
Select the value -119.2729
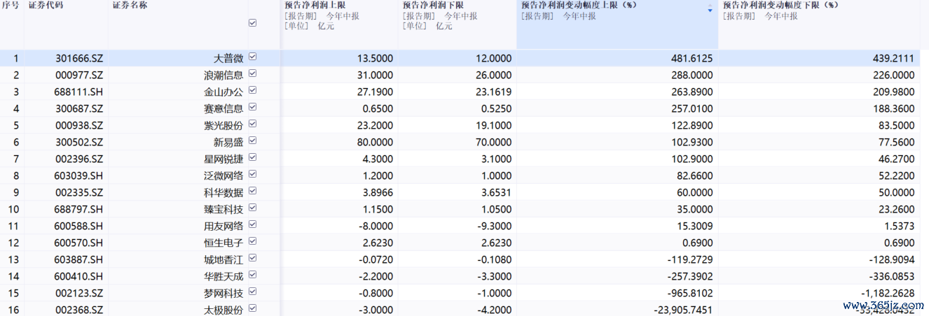click(x=689, y=259)
